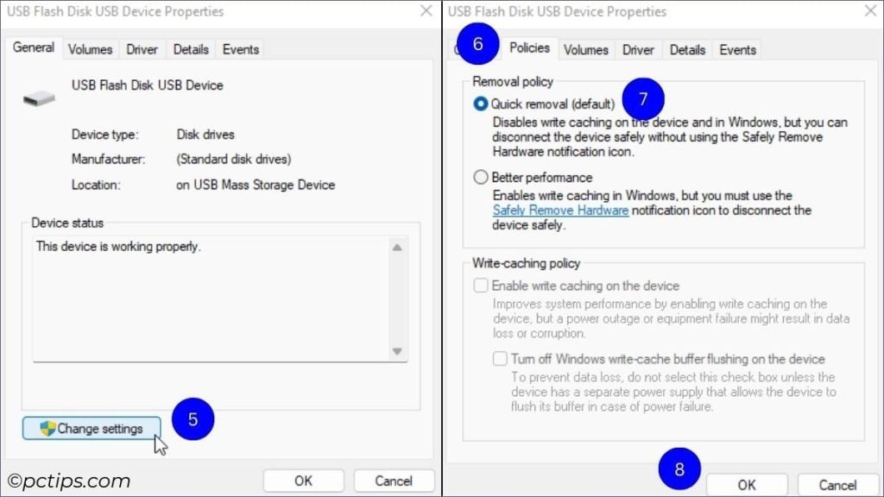The width and height of the screenshot is (884, 497).
Task: Click the USB disk drive icon
Action: tap(39, 98)
